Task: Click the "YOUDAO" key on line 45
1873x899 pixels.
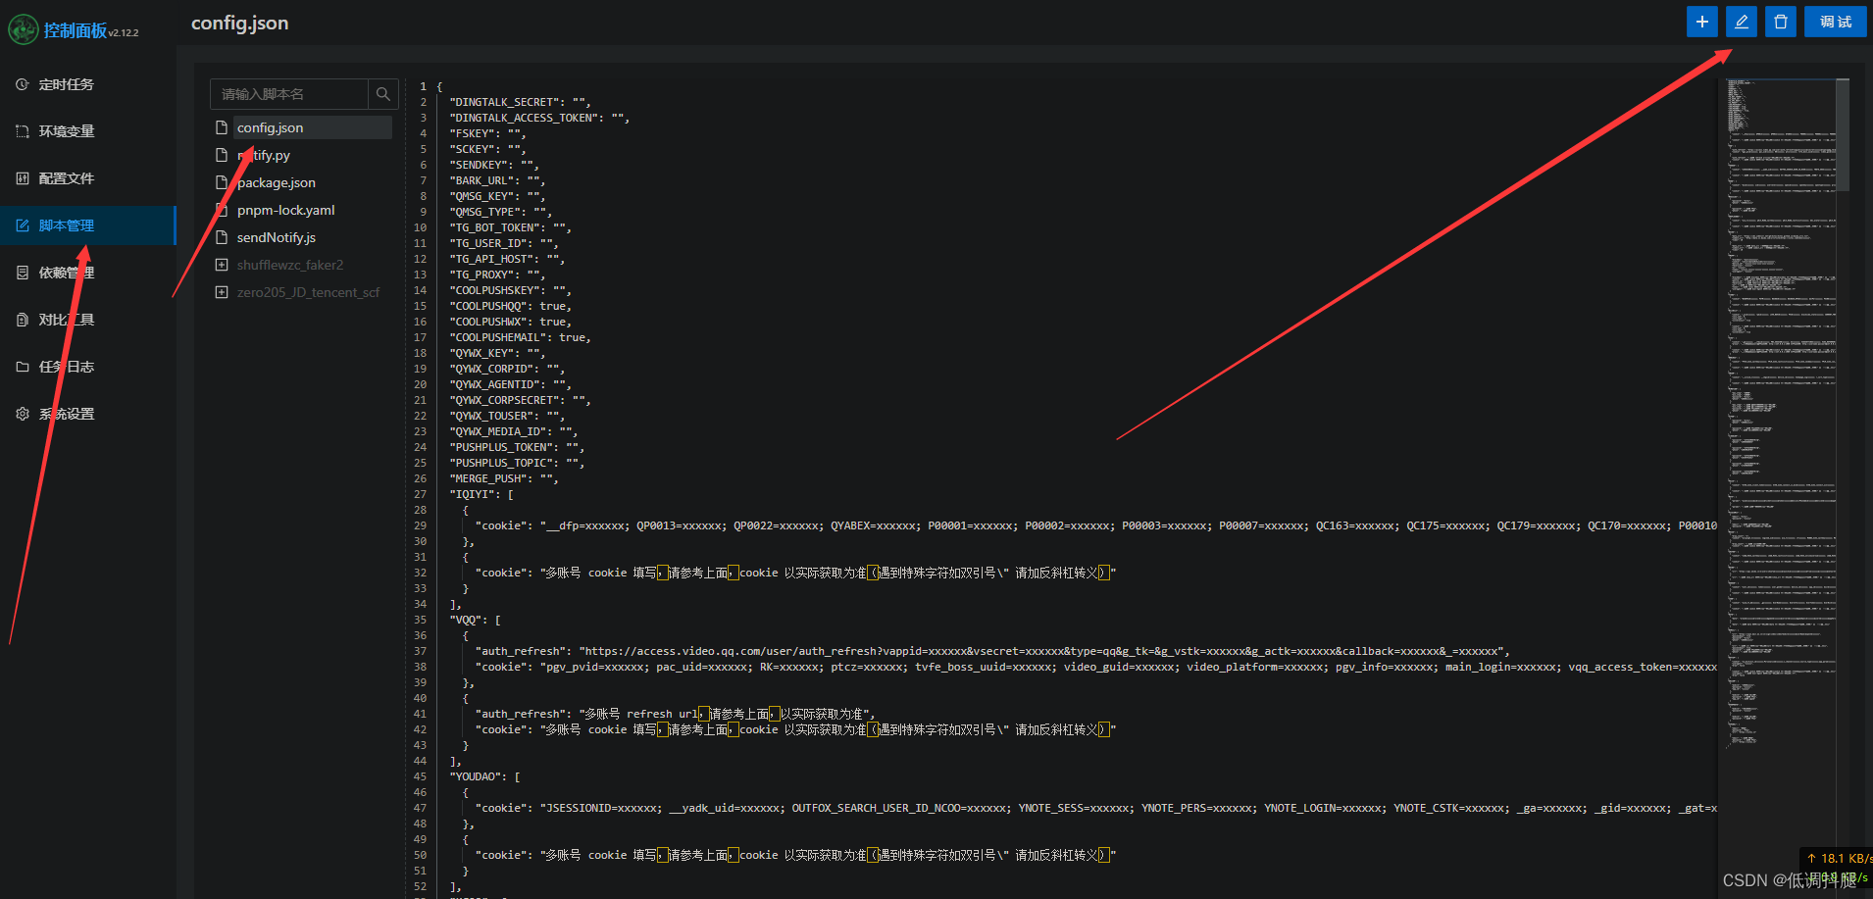Action: [x=478, y=776]
